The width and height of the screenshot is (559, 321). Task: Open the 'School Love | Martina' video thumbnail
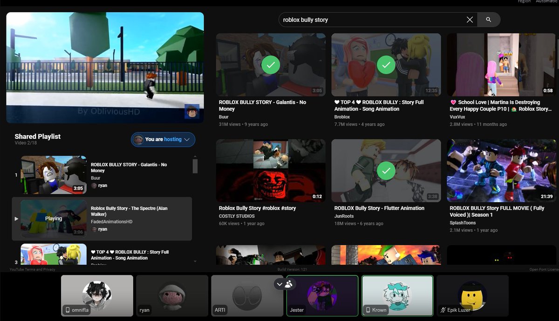click(x=501, y=65)
